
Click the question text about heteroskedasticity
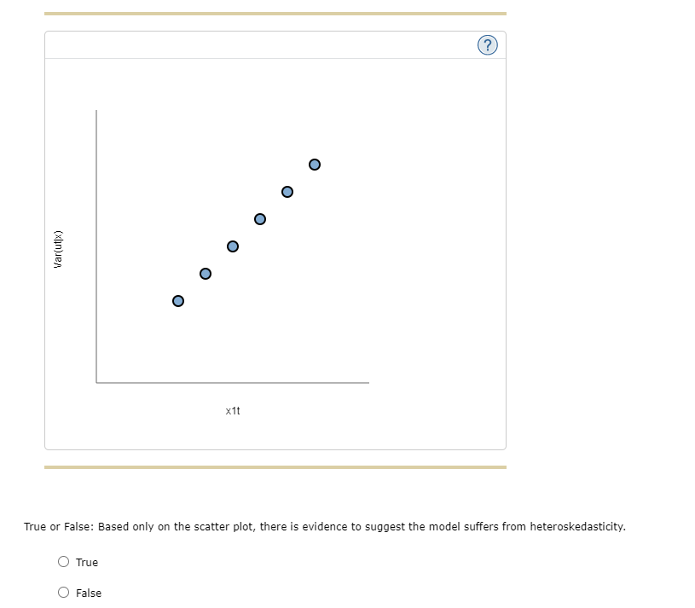point(324,526)
